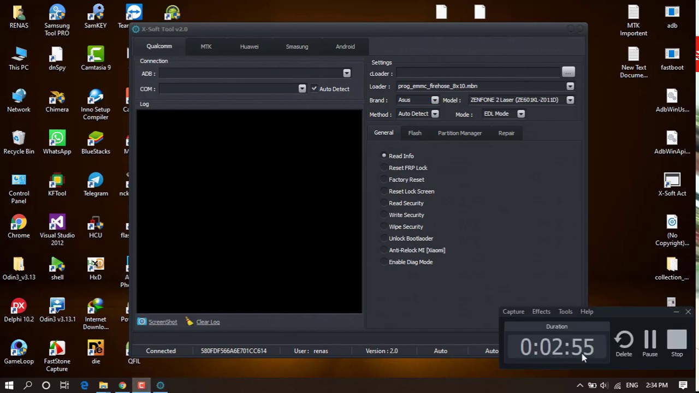
Task: Launch HxD desktop shortcut
Action: [96, 269]
